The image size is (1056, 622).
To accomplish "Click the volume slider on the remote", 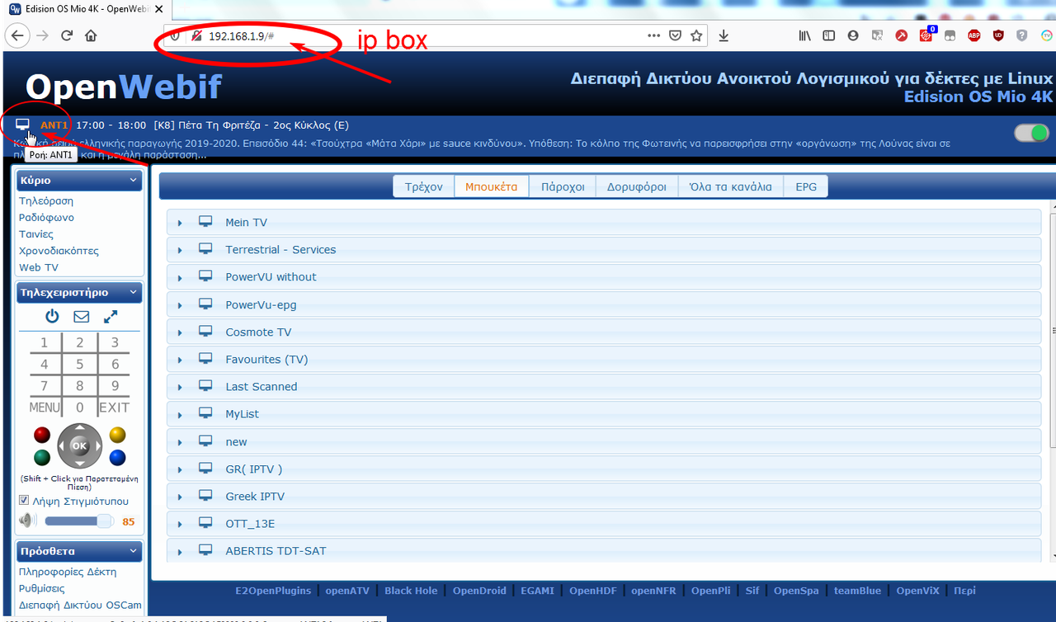I will click(x=79, y=521).
